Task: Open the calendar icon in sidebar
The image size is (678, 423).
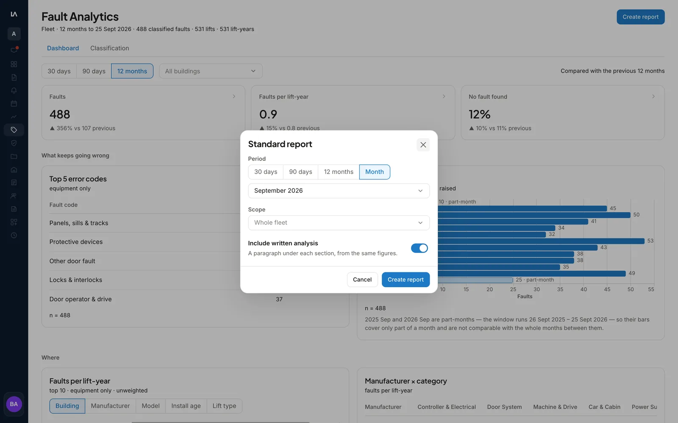Action: point(14,104)
